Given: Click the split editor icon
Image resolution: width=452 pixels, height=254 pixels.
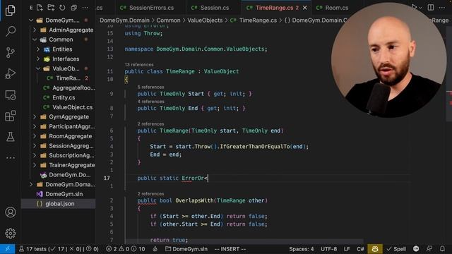Looking at the screenshot, I should 431,8.
